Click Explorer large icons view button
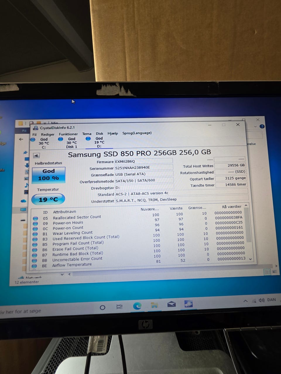This screenshot has height=374, width=281. (x=275, y=272)
